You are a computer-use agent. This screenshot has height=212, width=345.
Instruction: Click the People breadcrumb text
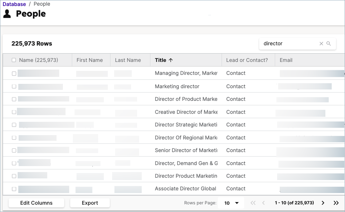tap(42, 4)
